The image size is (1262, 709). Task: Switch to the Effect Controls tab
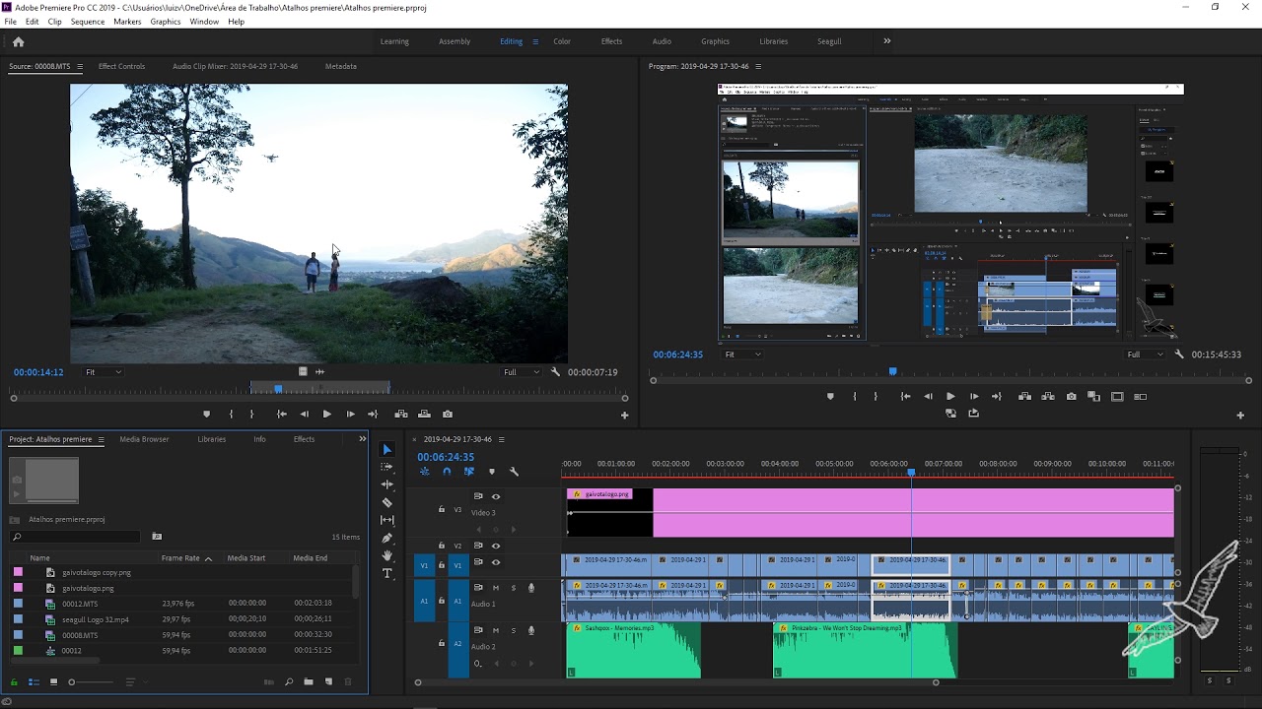[121, 66]
